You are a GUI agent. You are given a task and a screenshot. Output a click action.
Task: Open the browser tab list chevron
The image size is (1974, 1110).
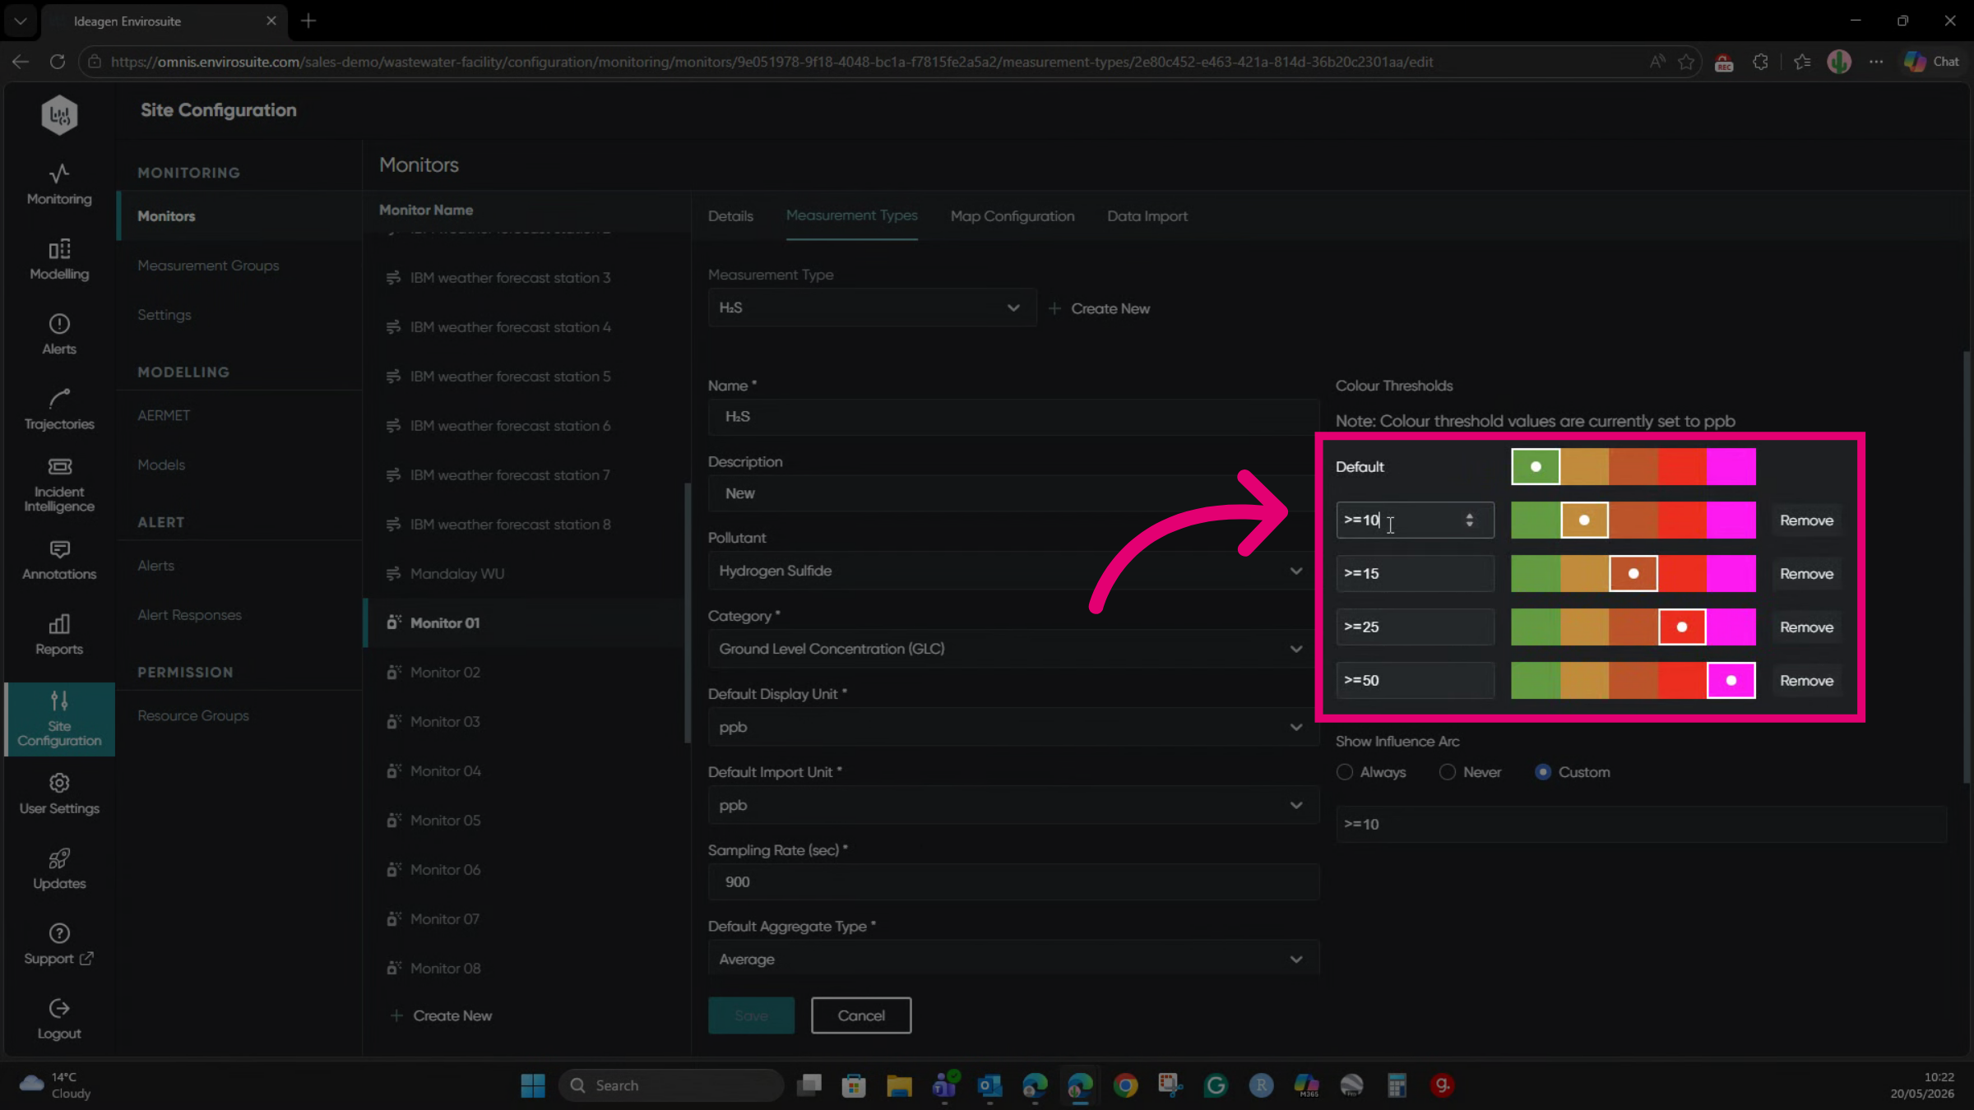(21, 21)
